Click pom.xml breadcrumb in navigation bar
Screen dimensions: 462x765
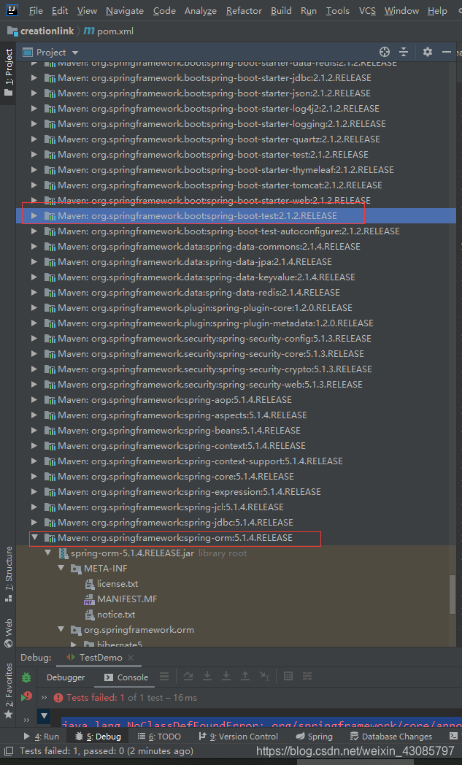click(x=108, y=31)
